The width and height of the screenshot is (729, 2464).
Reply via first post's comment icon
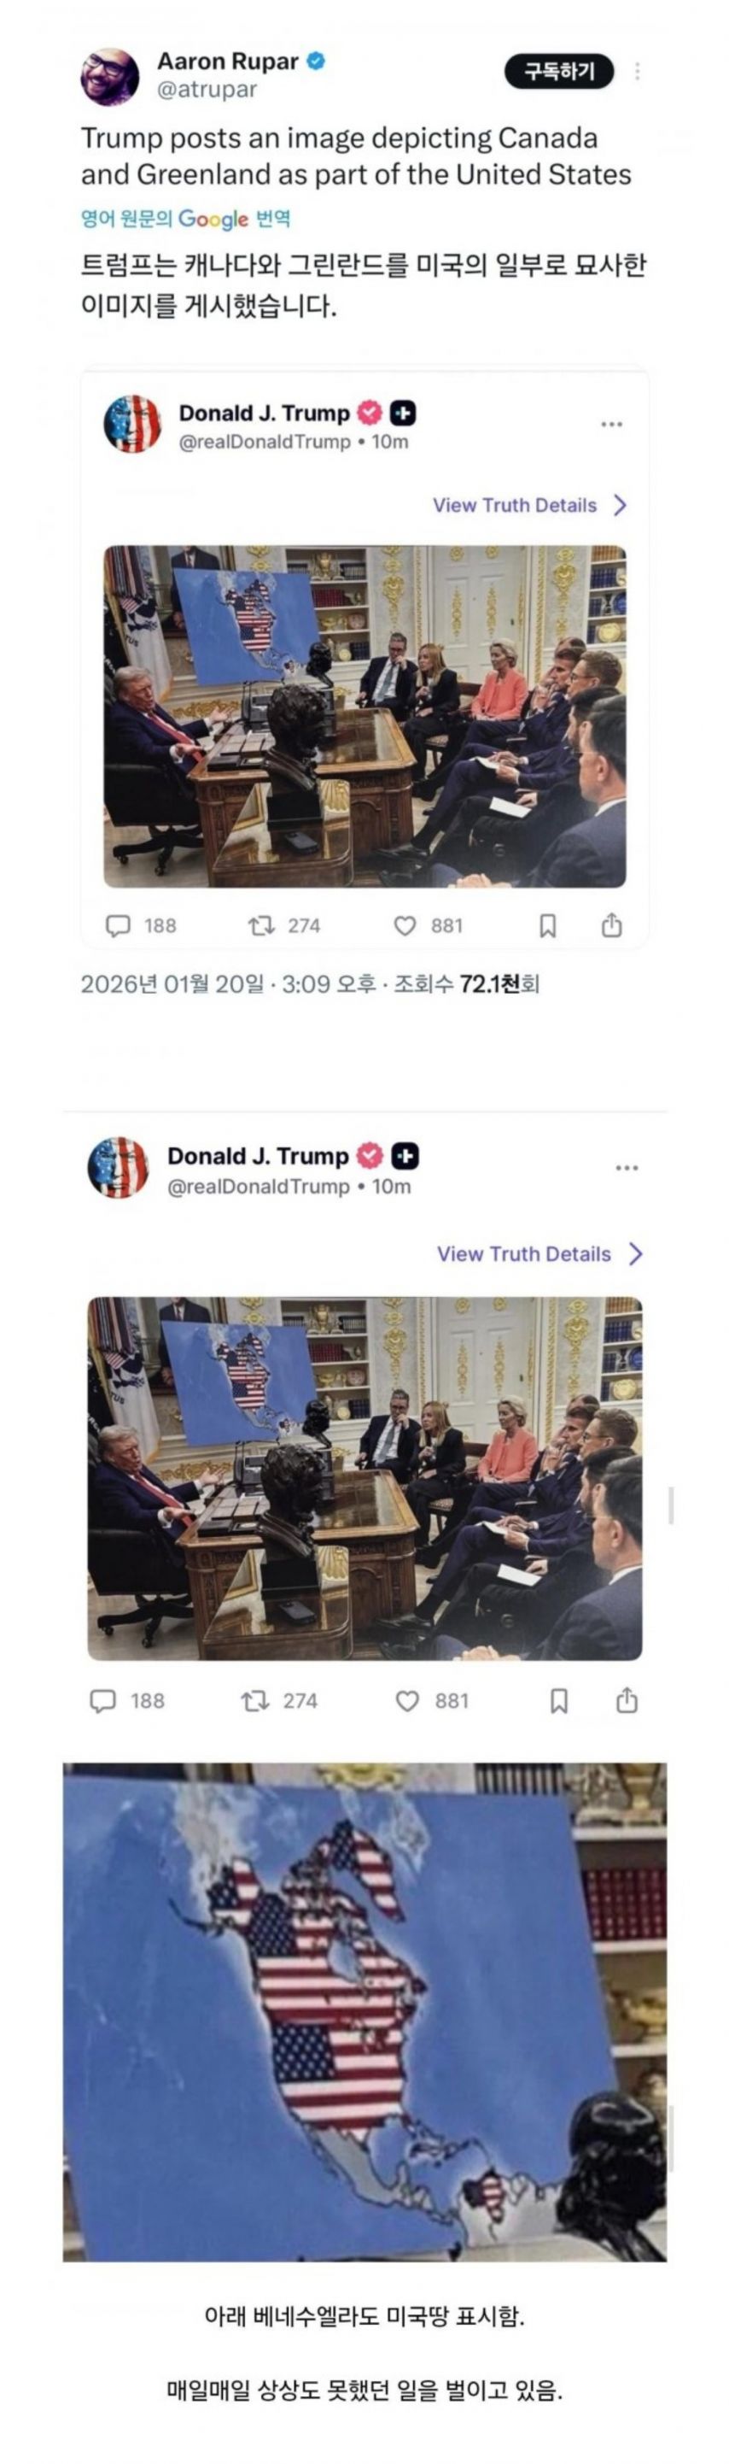point(118,925)
